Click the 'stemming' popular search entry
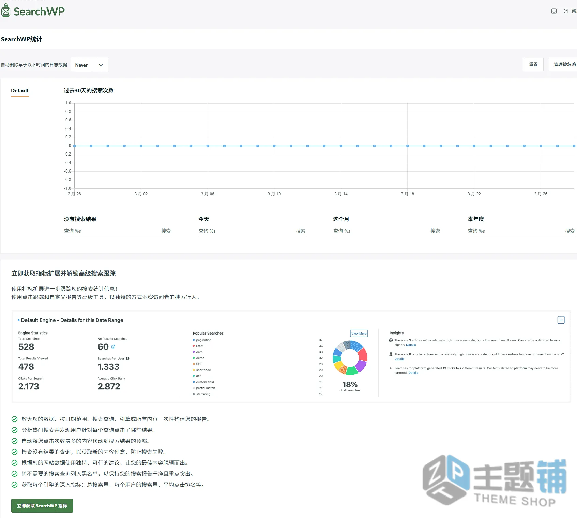The height and width of the screenshot is (518, 577). [203, 394]
